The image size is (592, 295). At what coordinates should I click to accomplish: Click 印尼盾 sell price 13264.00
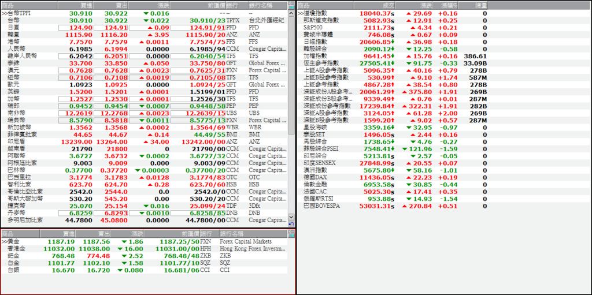pyautogui.click(x=112, y=141)
